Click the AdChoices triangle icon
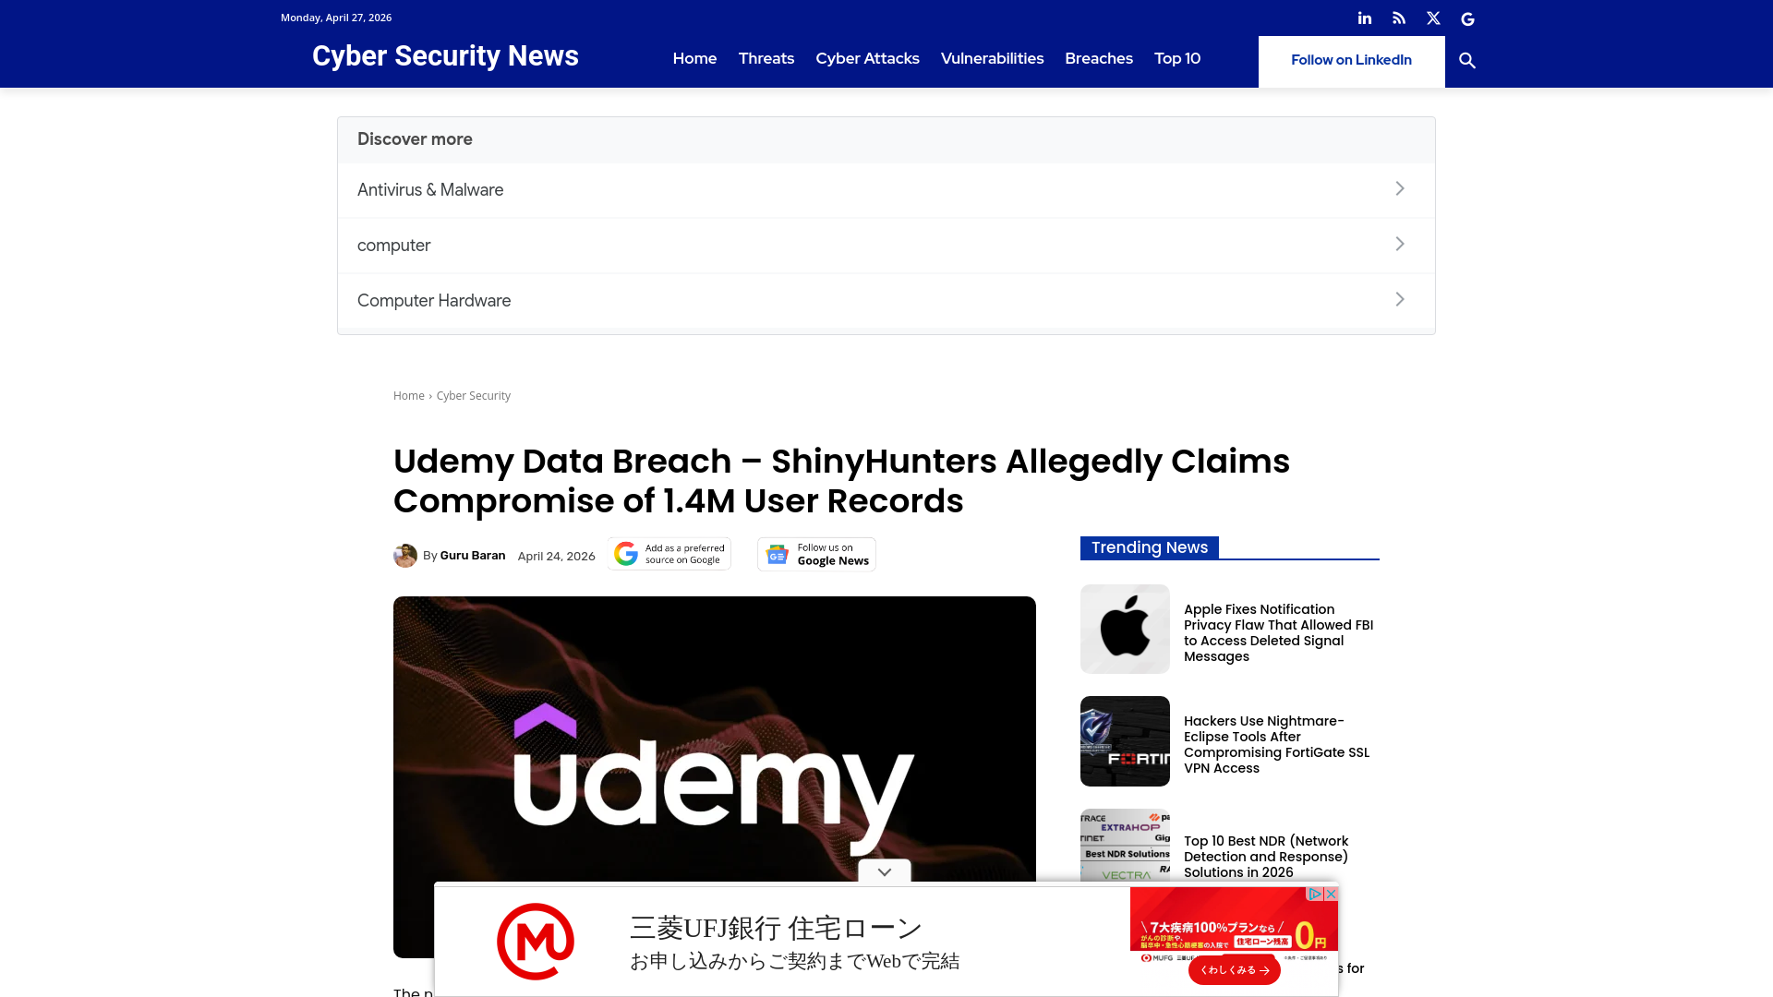This screenshot has height=997, width=1773. pos(1316,895)
